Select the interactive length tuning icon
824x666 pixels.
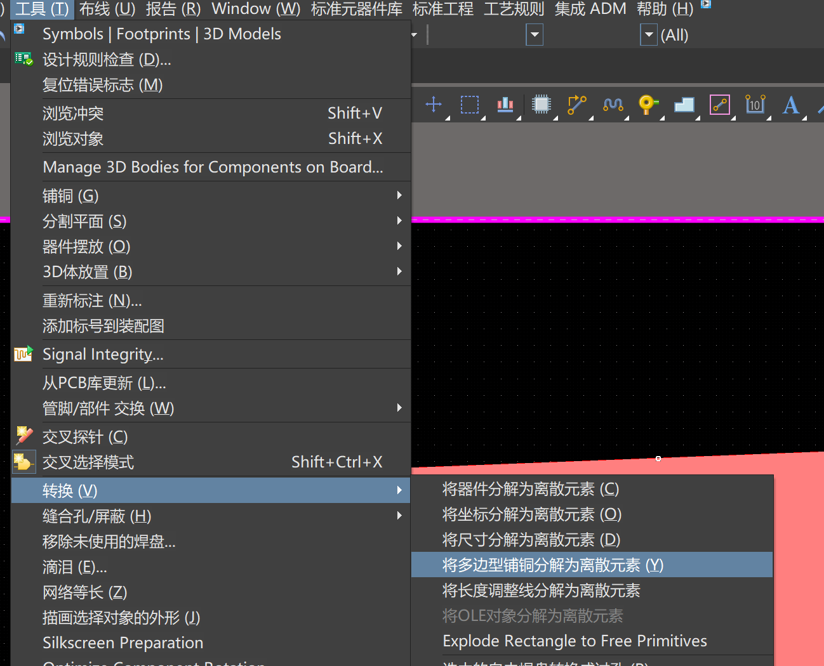[x=613, y=105]
